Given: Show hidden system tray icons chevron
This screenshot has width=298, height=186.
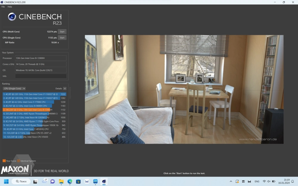Looking at the screenshot, I should tap(231, 181).
